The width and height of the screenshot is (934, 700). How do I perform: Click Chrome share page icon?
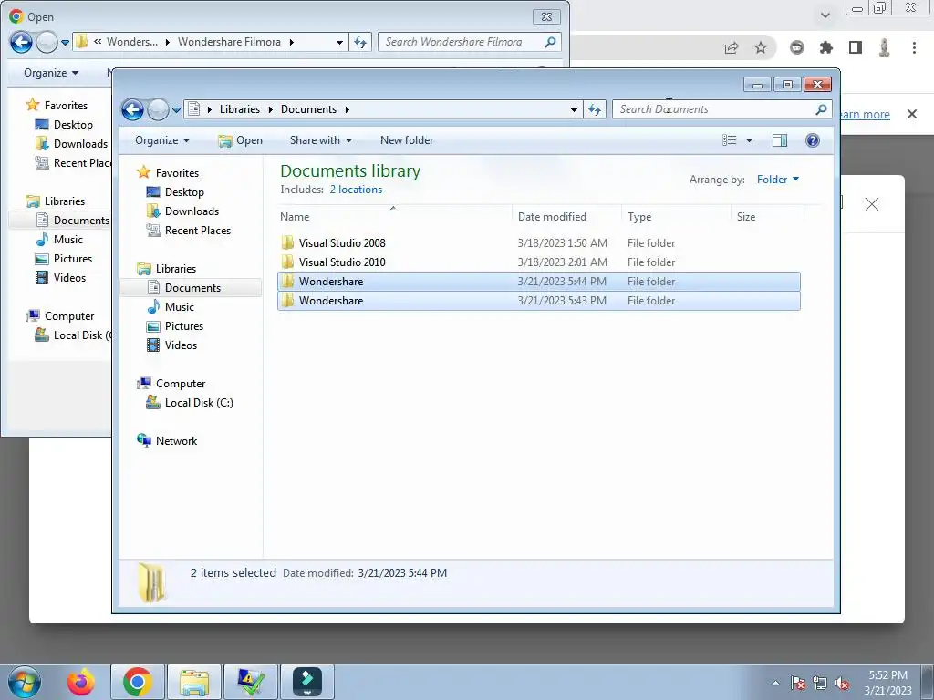pos(732,47)
